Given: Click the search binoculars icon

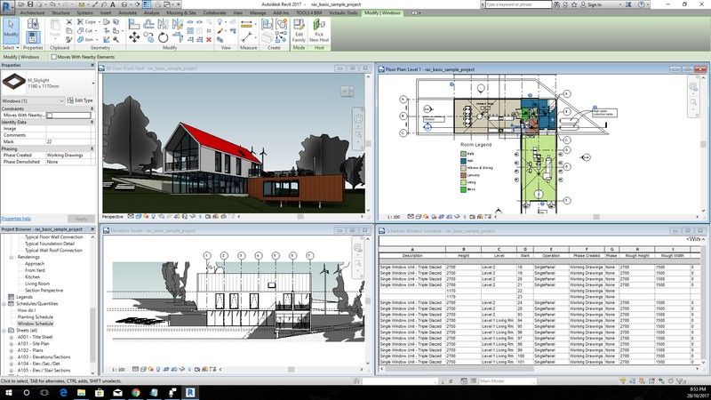Looking at the screenshot, I should coord(556,4).
